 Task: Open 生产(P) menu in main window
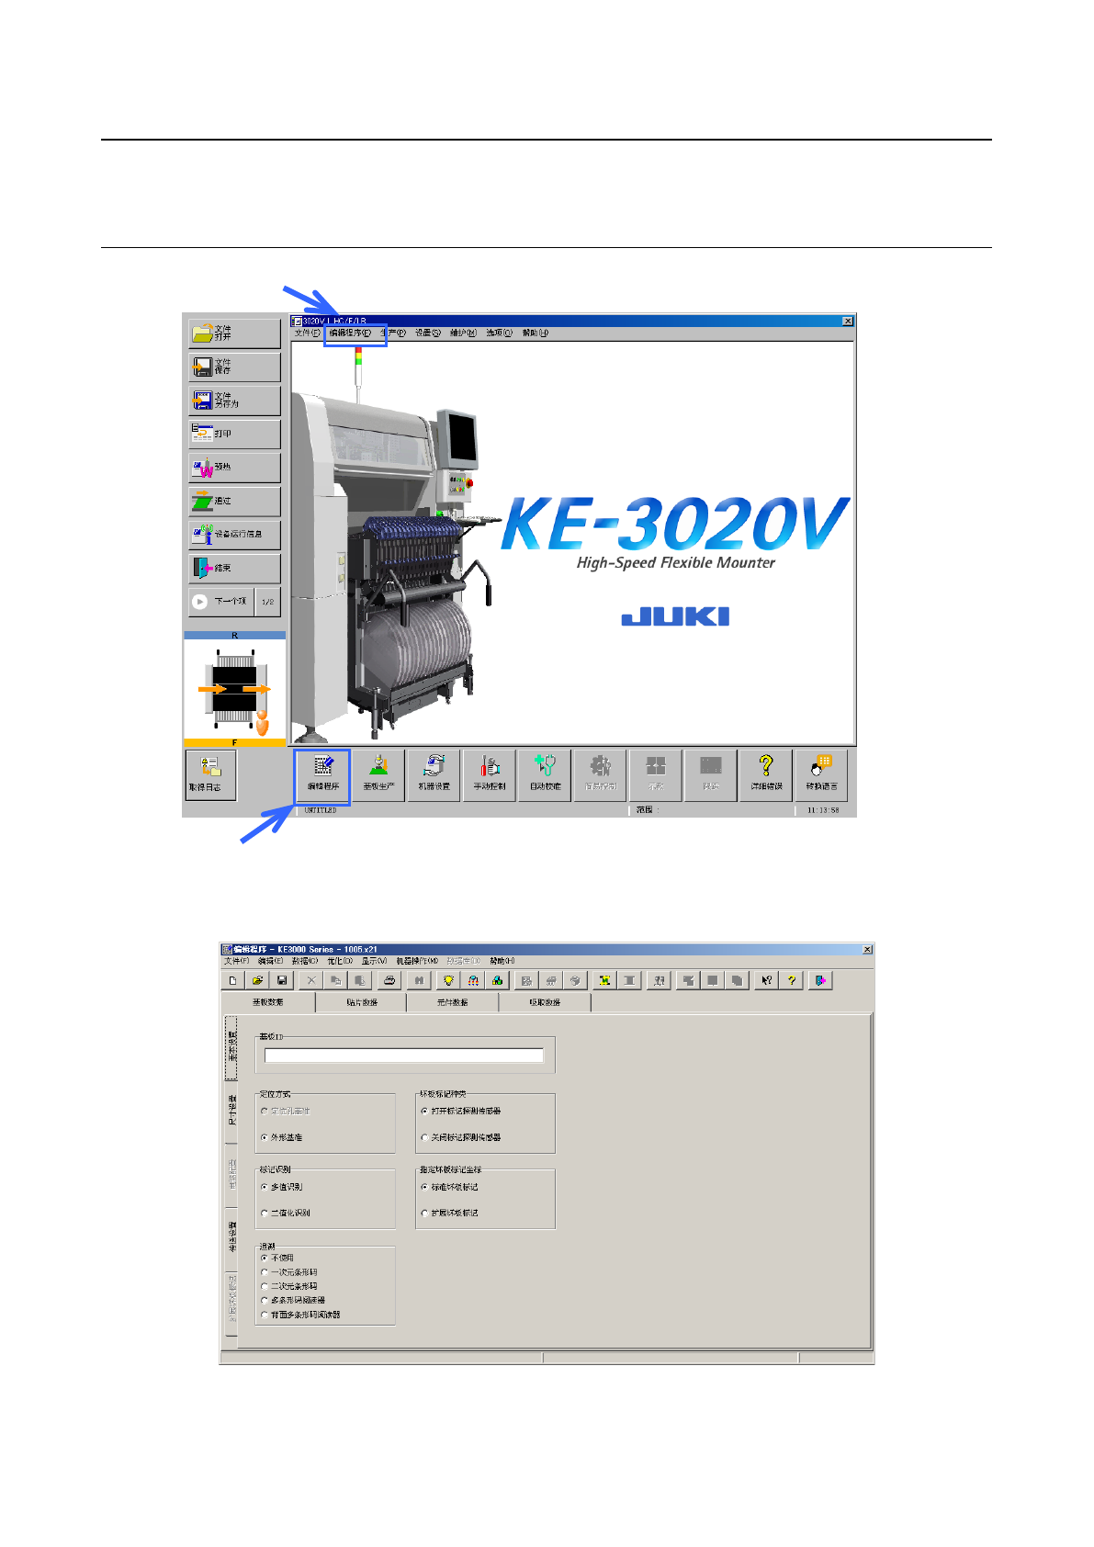394,333
